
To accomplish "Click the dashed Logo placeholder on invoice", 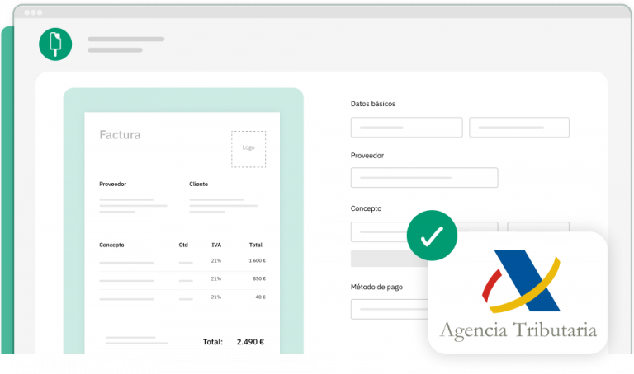I will (248, 148).
